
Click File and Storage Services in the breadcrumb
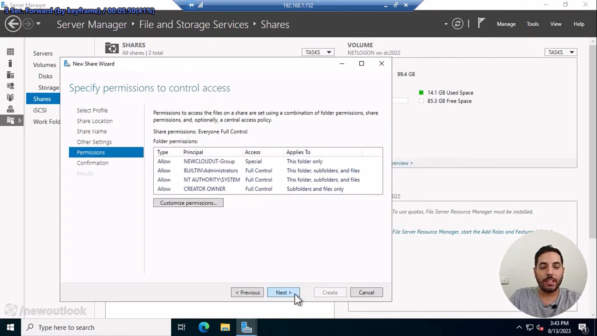tap(194, 24)
